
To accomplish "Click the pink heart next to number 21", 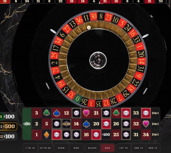I will click(86, 113).
